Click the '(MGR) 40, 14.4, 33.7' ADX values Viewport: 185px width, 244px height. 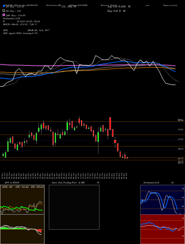38,30
